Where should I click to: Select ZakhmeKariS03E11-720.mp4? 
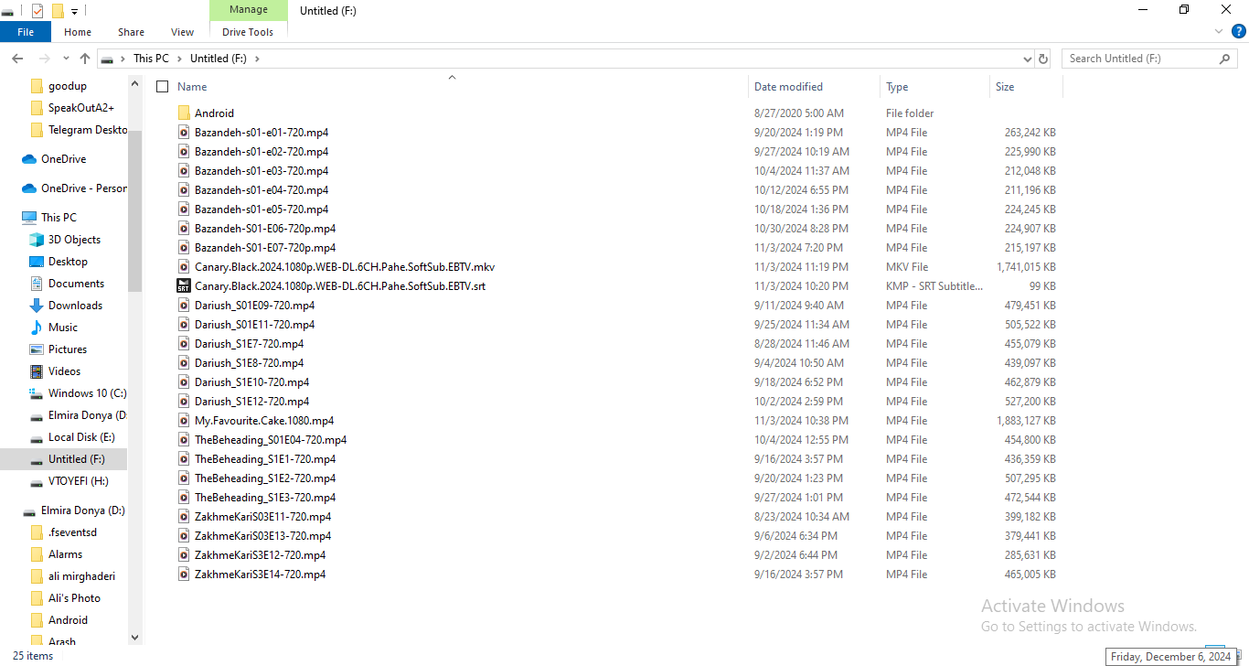tap(262, 517)
